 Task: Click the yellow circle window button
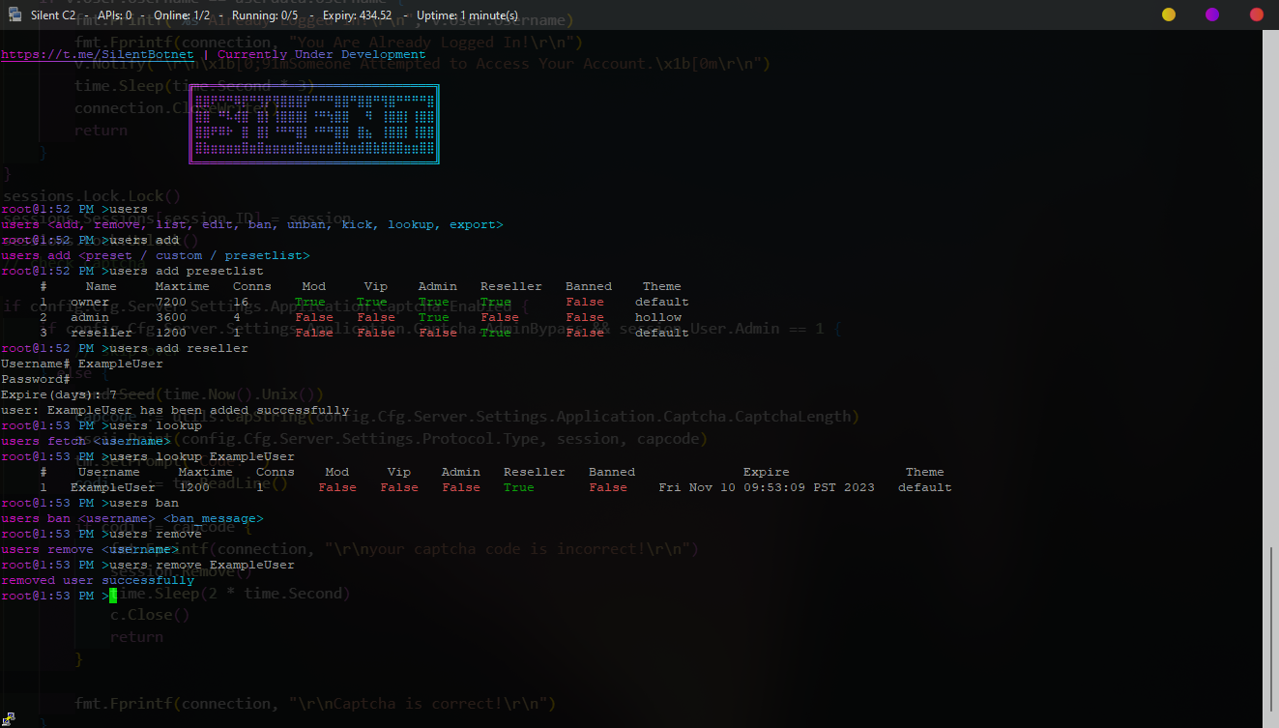(x=1169, y=15)
